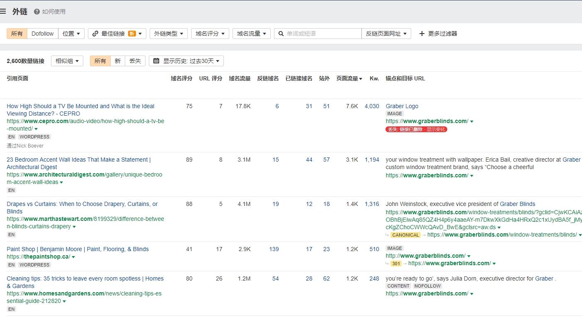The image size is (582, 317).
Task: Click Kw. value 4,030
Action: [372, 106]
